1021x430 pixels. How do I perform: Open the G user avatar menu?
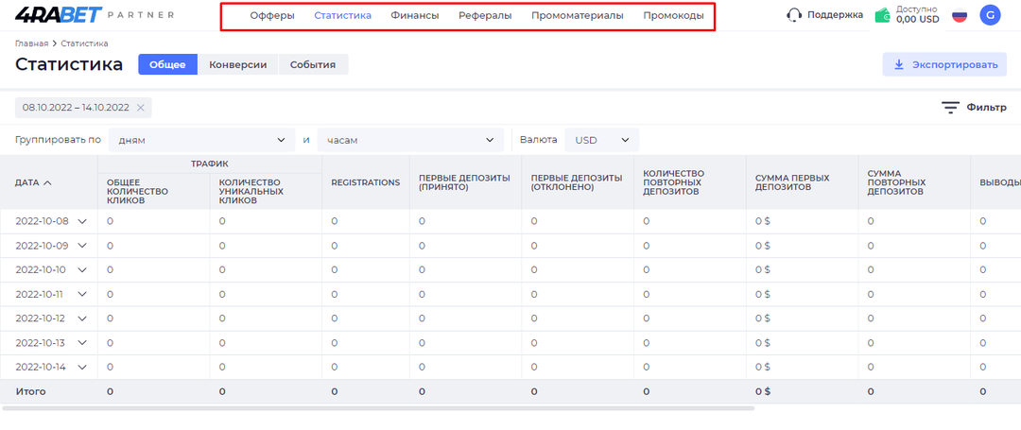click(x=990, y=15)
